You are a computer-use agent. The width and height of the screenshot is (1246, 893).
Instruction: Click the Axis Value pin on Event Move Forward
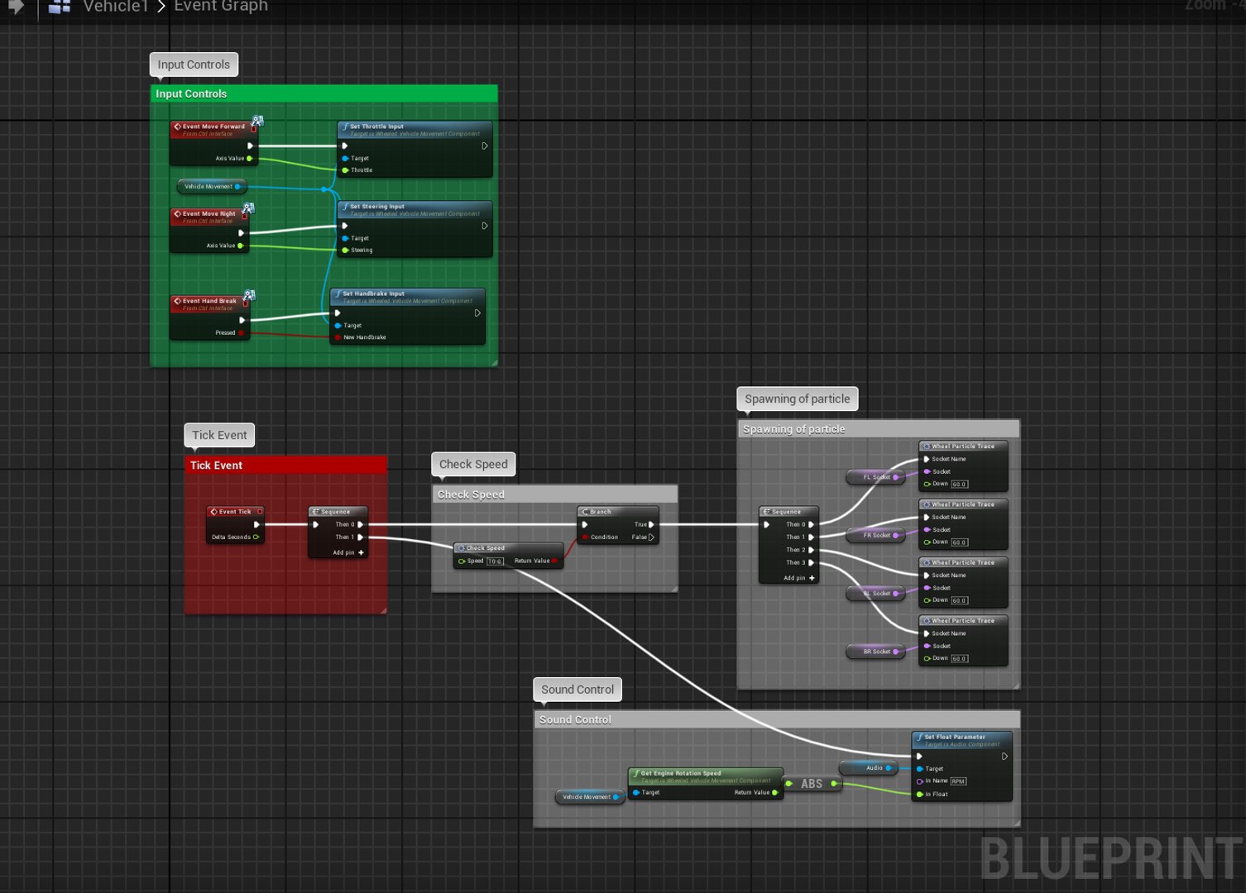click(249, 158)
